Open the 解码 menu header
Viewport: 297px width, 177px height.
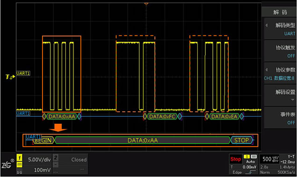click(x=280, y=12)
